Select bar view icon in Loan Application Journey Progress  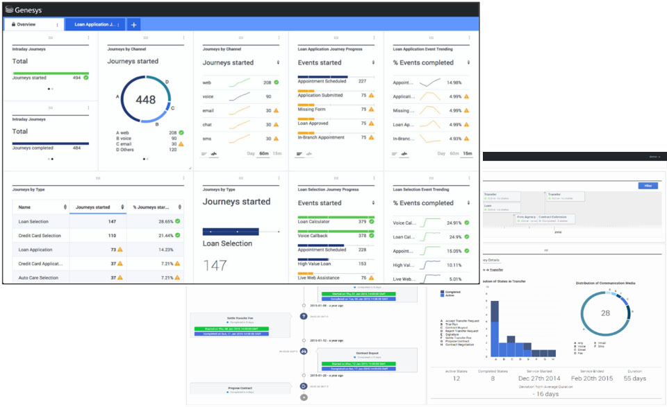(x=300, y=154)
